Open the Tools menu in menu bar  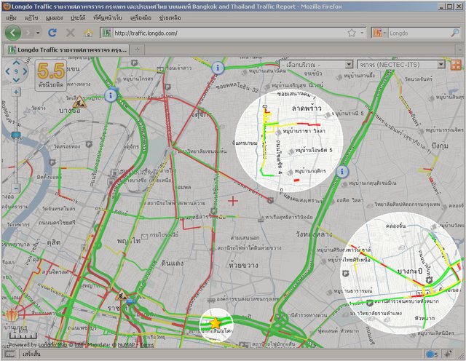[141, 17]
